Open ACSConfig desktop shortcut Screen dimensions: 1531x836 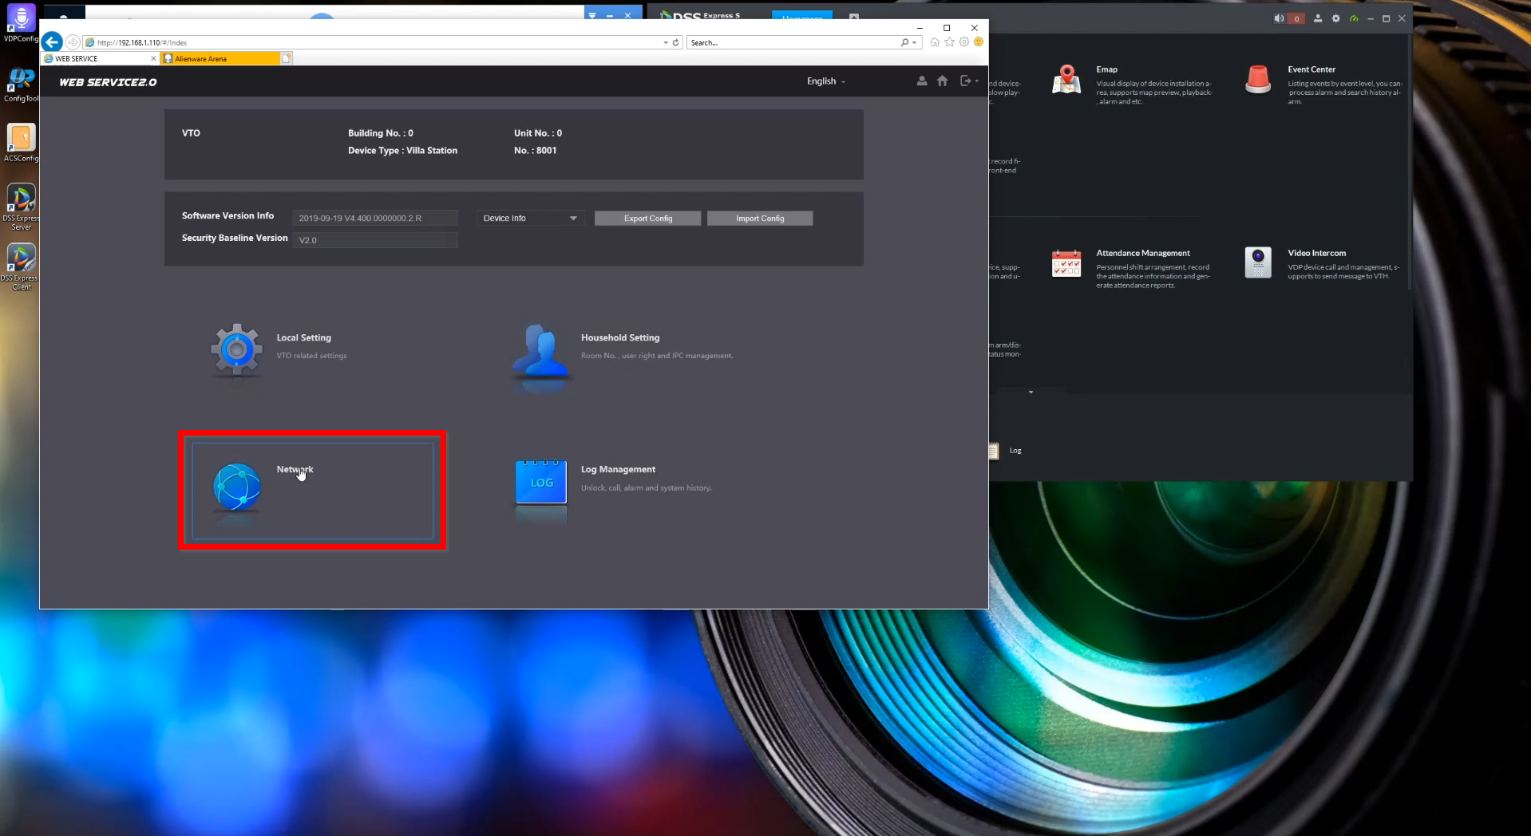coord(21,143)
